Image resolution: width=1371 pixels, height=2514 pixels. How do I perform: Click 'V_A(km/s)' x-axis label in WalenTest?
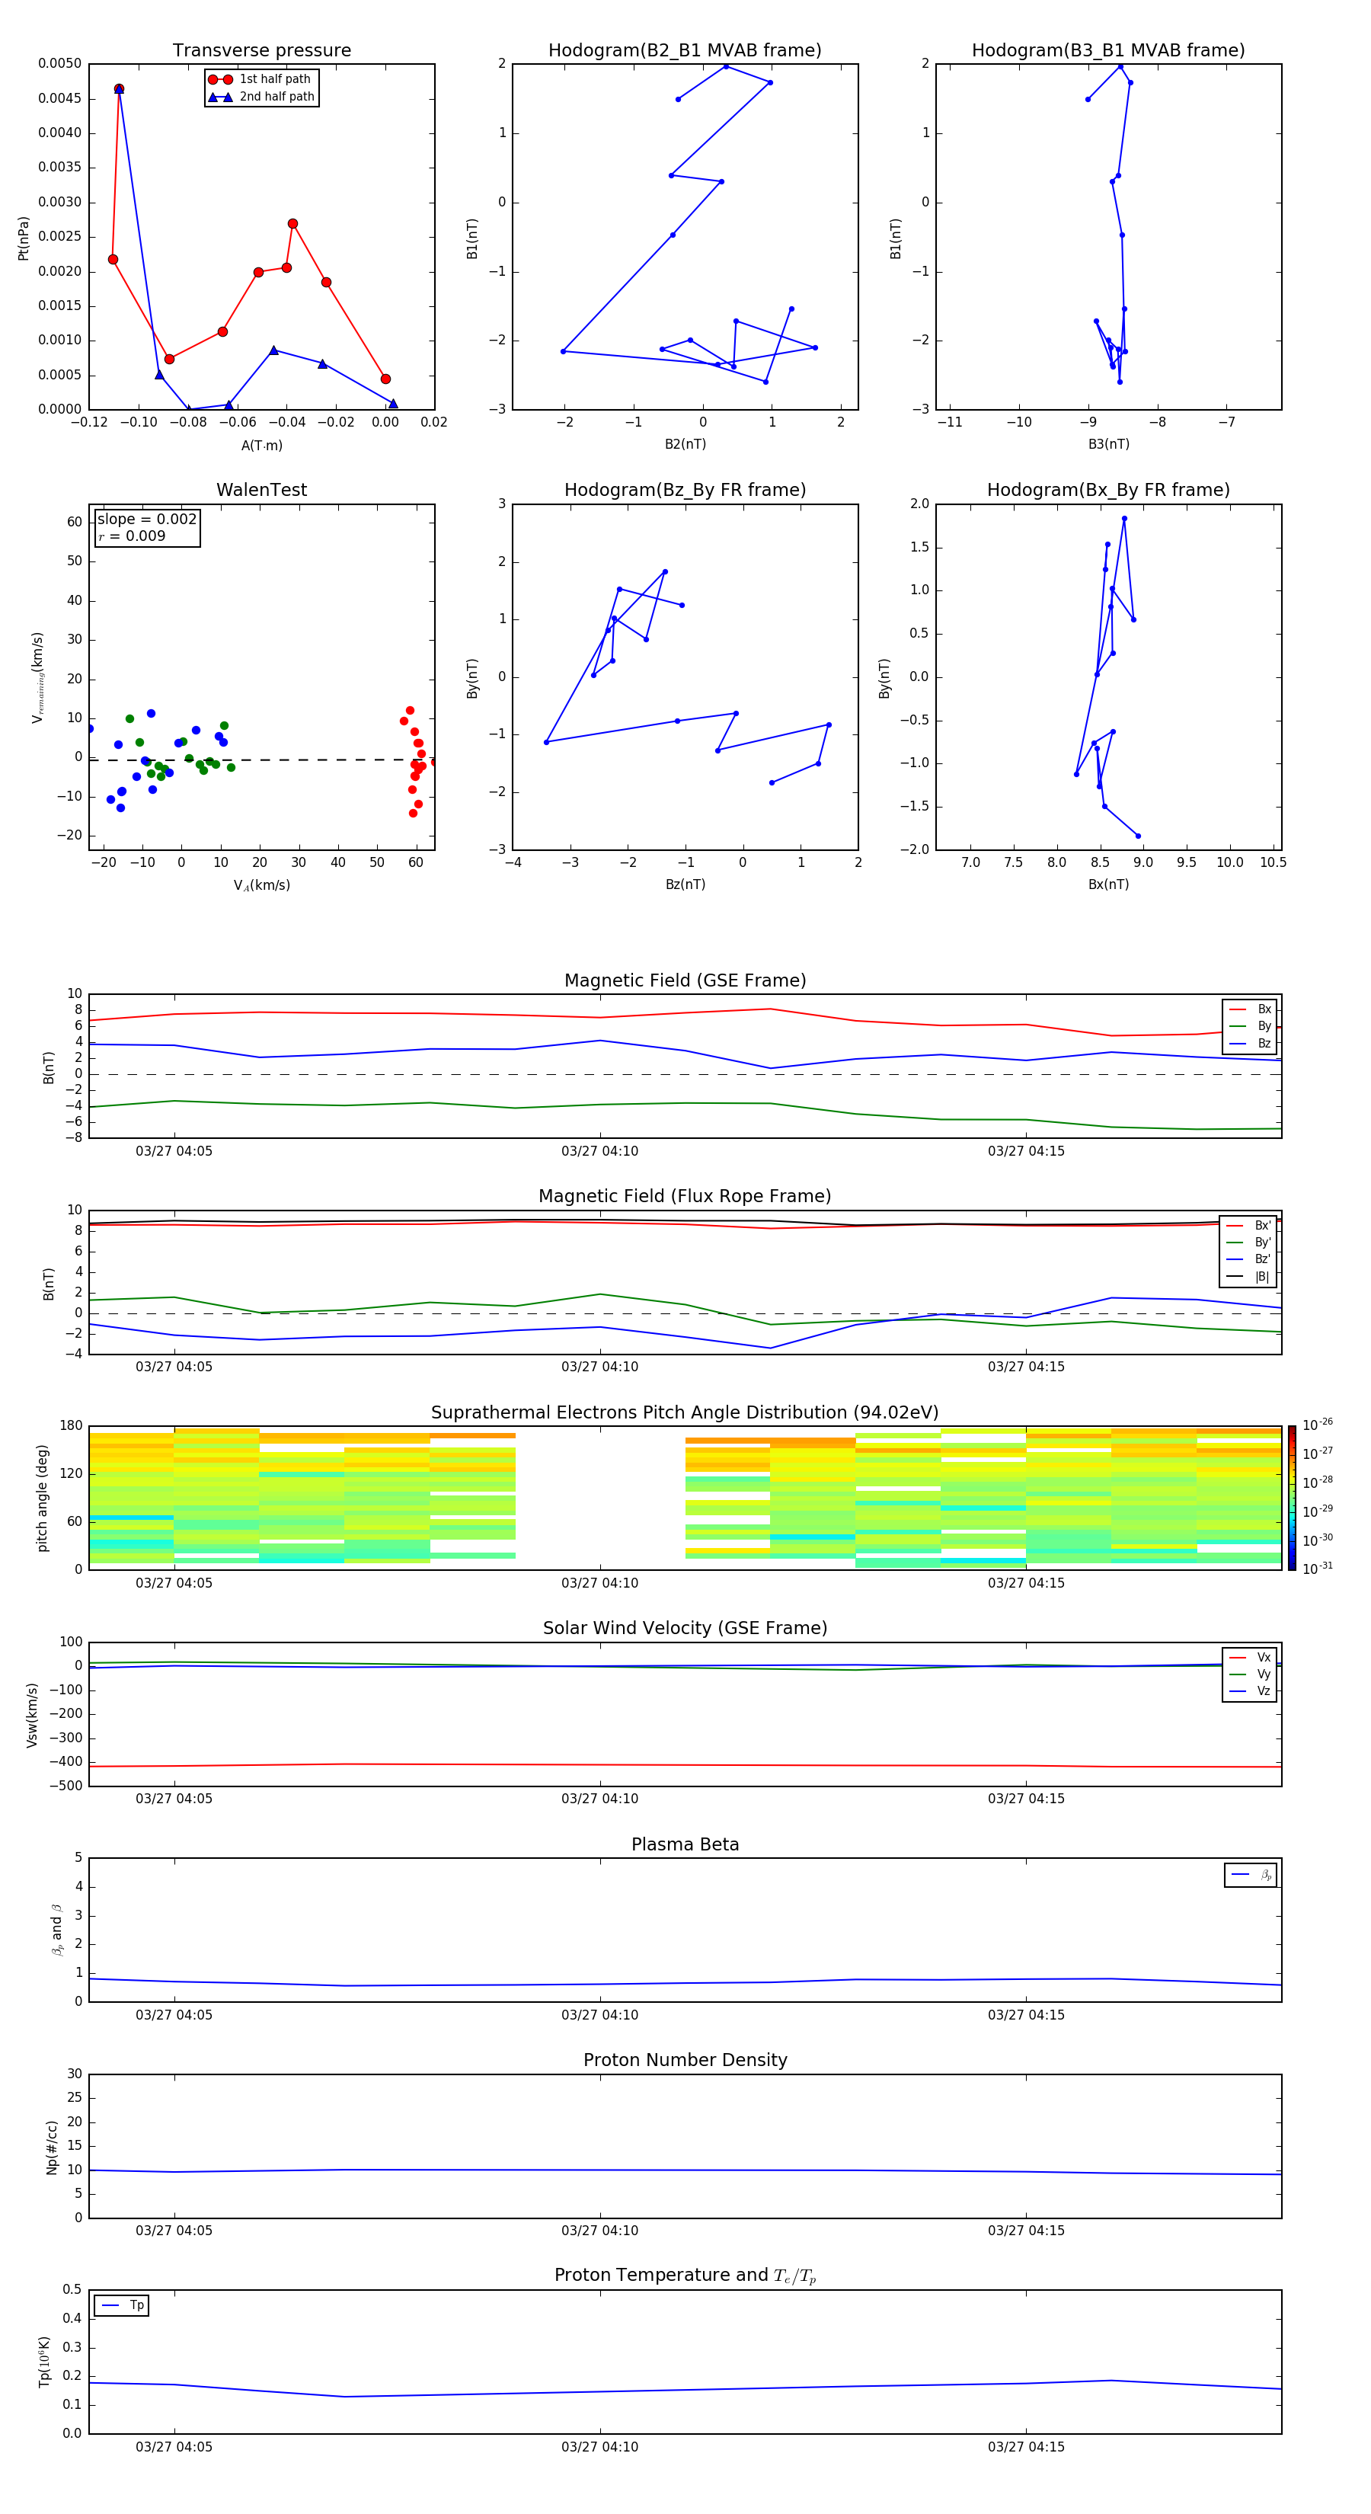point(261,886)
